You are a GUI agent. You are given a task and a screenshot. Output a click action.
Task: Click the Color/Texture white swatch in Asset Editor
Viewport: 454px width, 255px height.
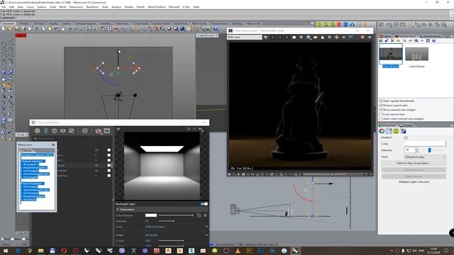151,215
